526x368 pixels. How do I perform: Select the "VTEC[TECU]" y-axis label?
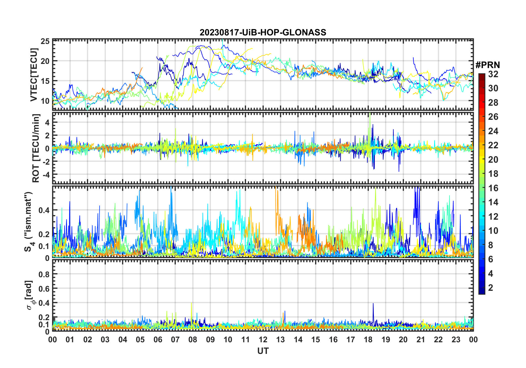click(34, 75)
